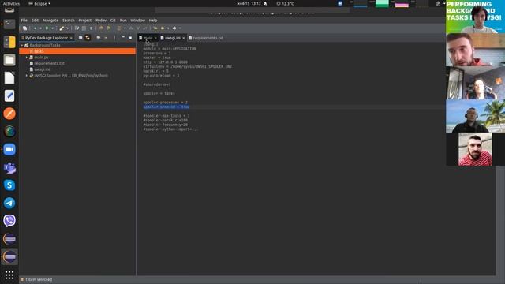This screenshot has width=505, height=284.
Task: Open Viber from the dock
Action: click(x=9, y=221)
